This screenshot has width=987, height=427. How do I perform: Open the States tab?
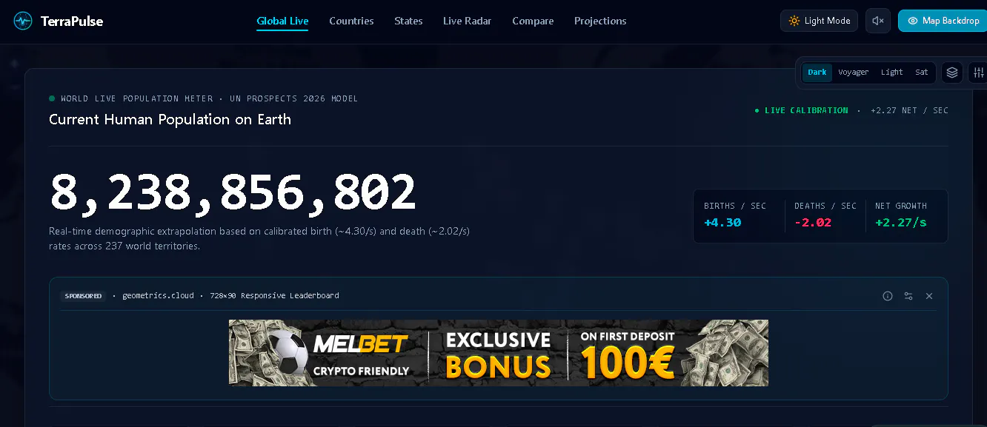[x=408, y=21]
